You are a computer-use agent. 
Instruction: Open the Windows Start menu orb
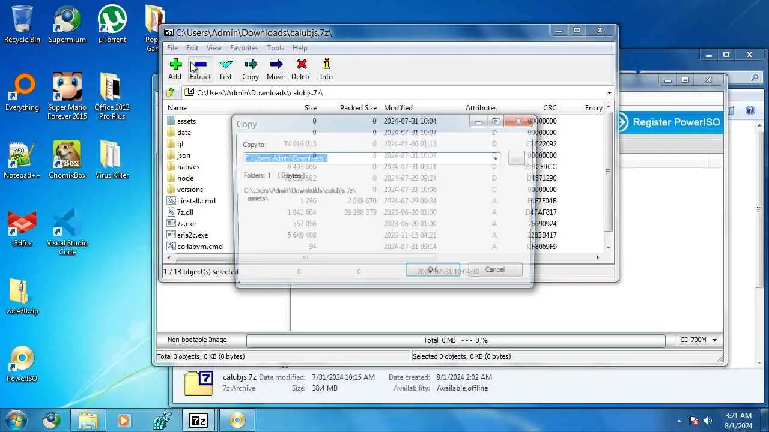[15, 419]
